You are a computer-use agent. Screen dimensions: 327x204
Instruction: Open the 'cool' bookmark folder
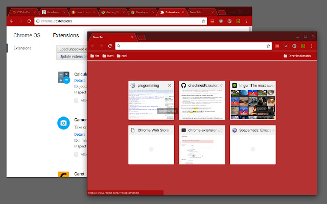[x=123, y=56]
